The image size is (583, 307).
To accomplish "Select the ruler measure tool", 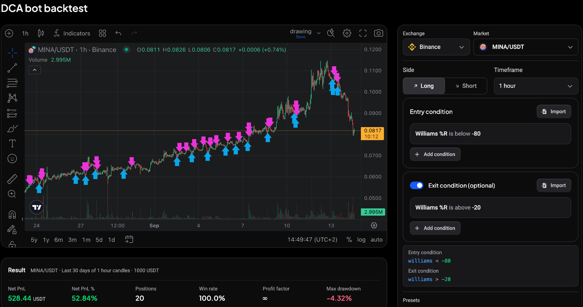I will 12,179.
